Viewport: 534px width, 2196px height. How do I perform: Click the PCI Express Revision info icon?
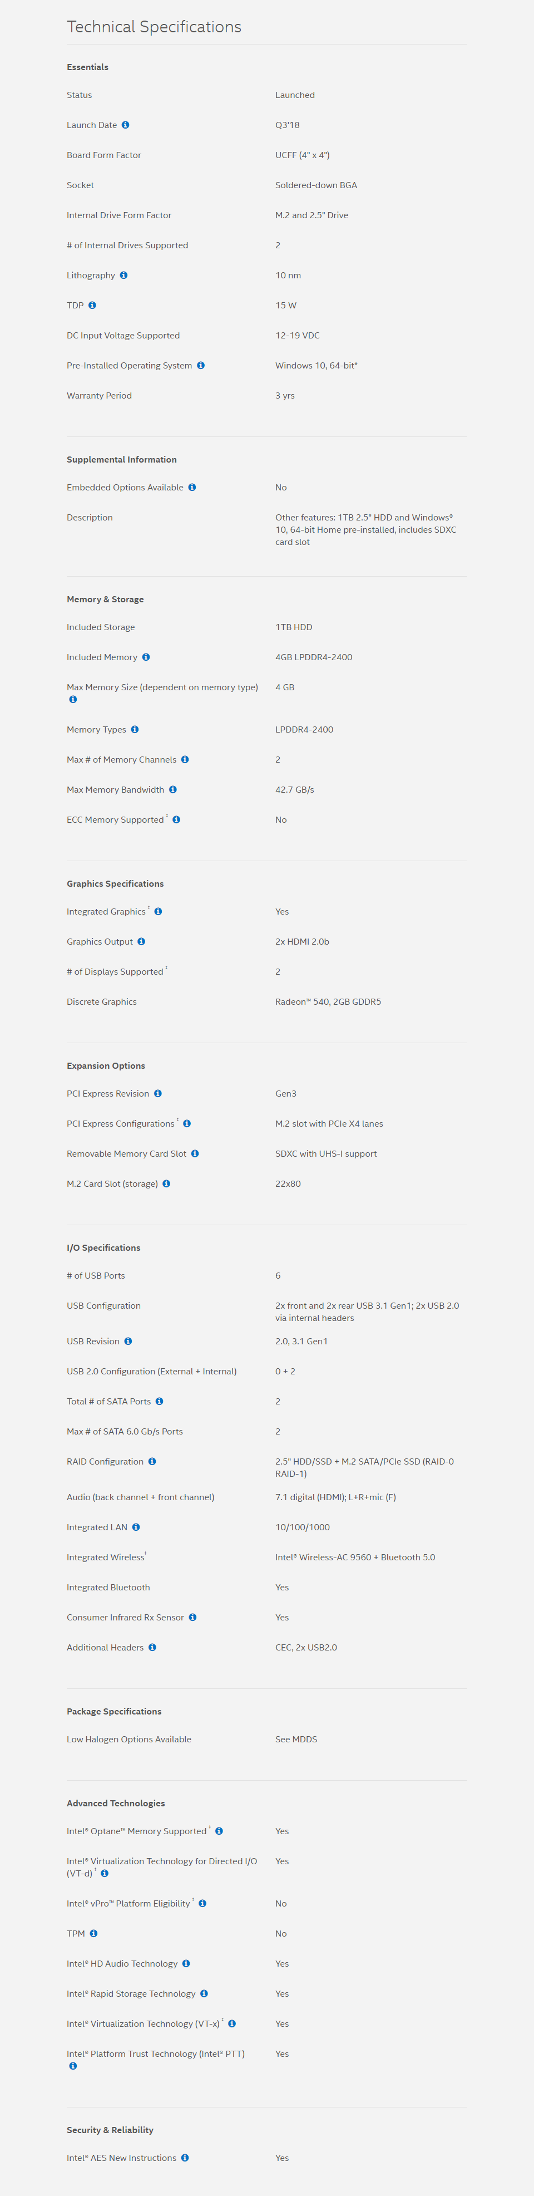point(157,1094)
